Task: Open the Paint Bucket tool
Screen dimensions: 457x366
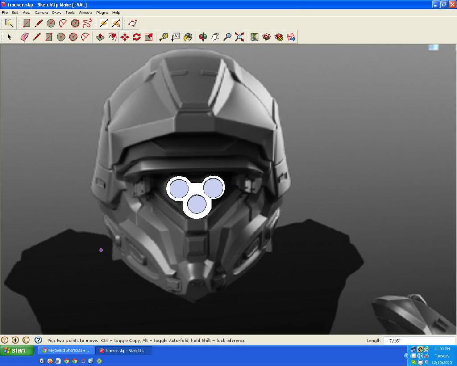Action: click(188, 37)
